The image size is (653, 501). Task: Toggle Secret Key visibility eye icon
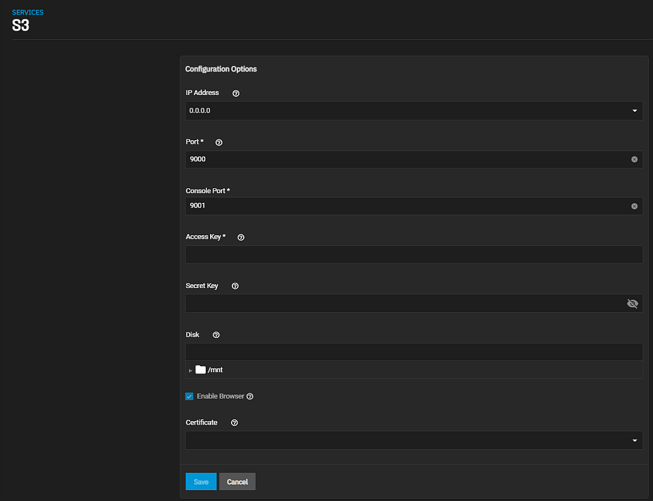(633, 303)
